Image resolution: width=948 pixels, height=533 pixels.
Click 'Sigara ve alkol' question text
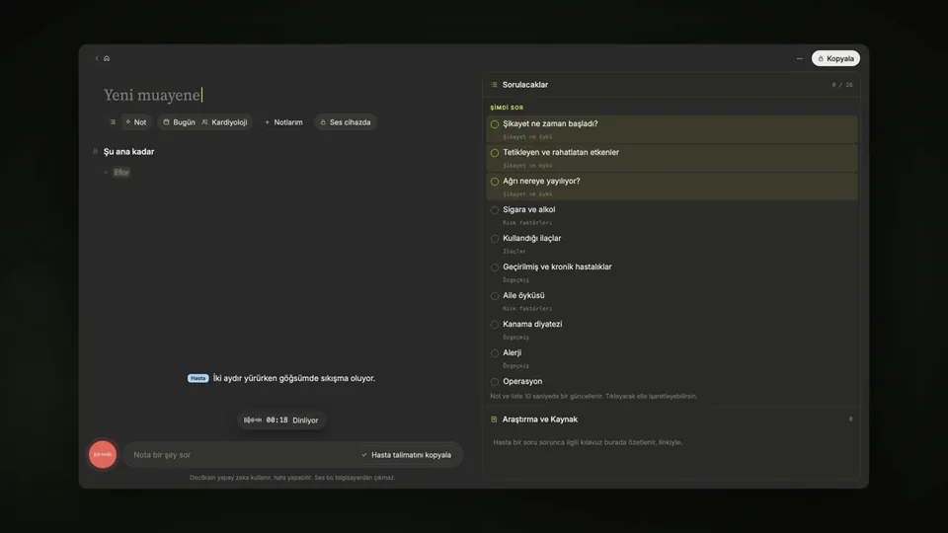[529, 209]
